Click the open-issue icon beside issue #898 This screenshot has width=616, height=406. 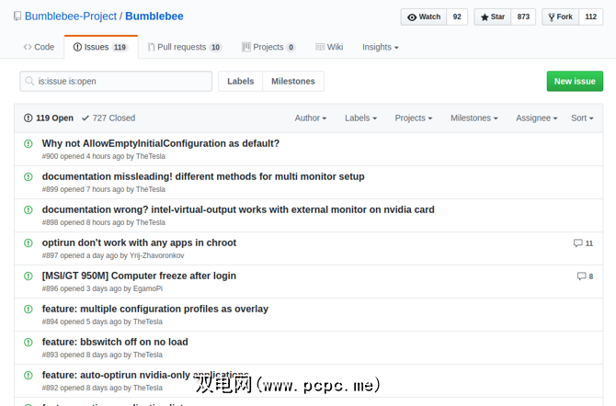29,210
